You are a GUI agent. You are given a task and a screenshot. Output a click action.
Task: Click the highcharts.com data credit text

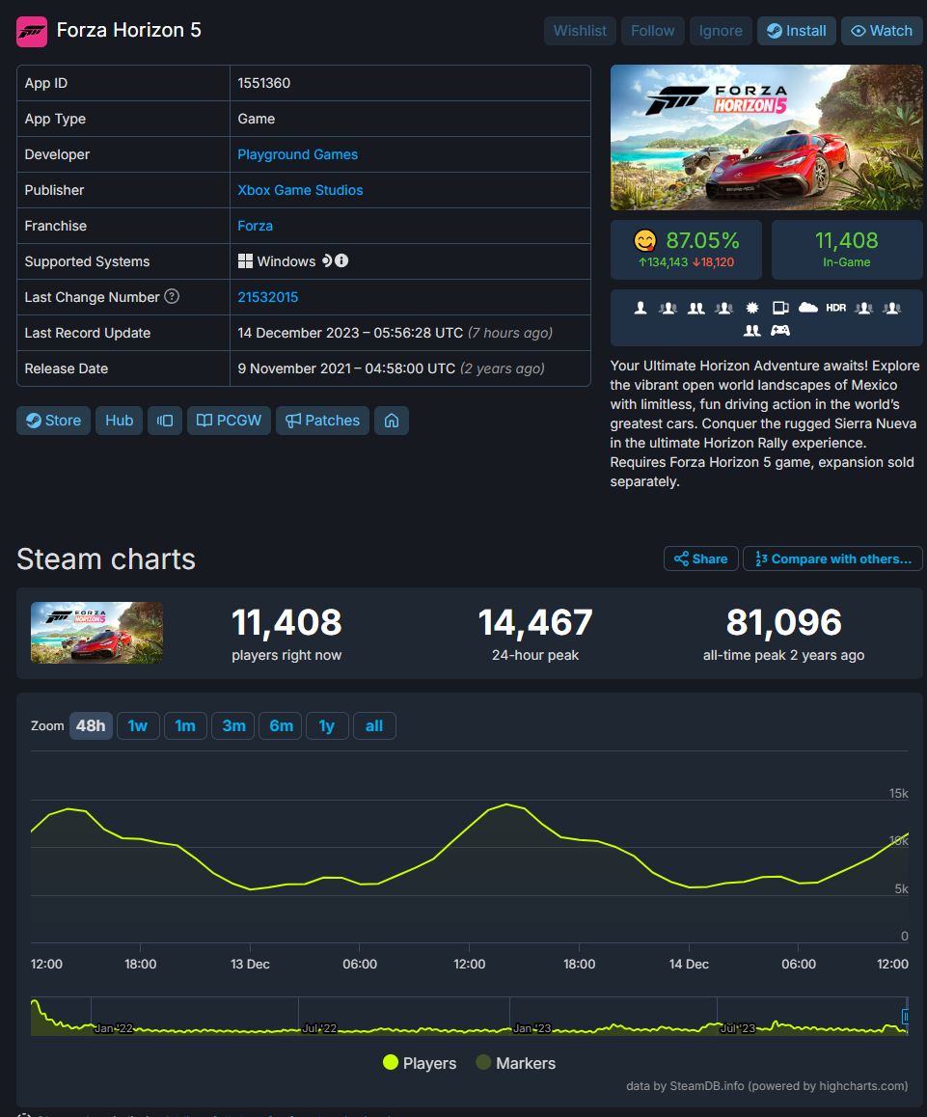767,1086
